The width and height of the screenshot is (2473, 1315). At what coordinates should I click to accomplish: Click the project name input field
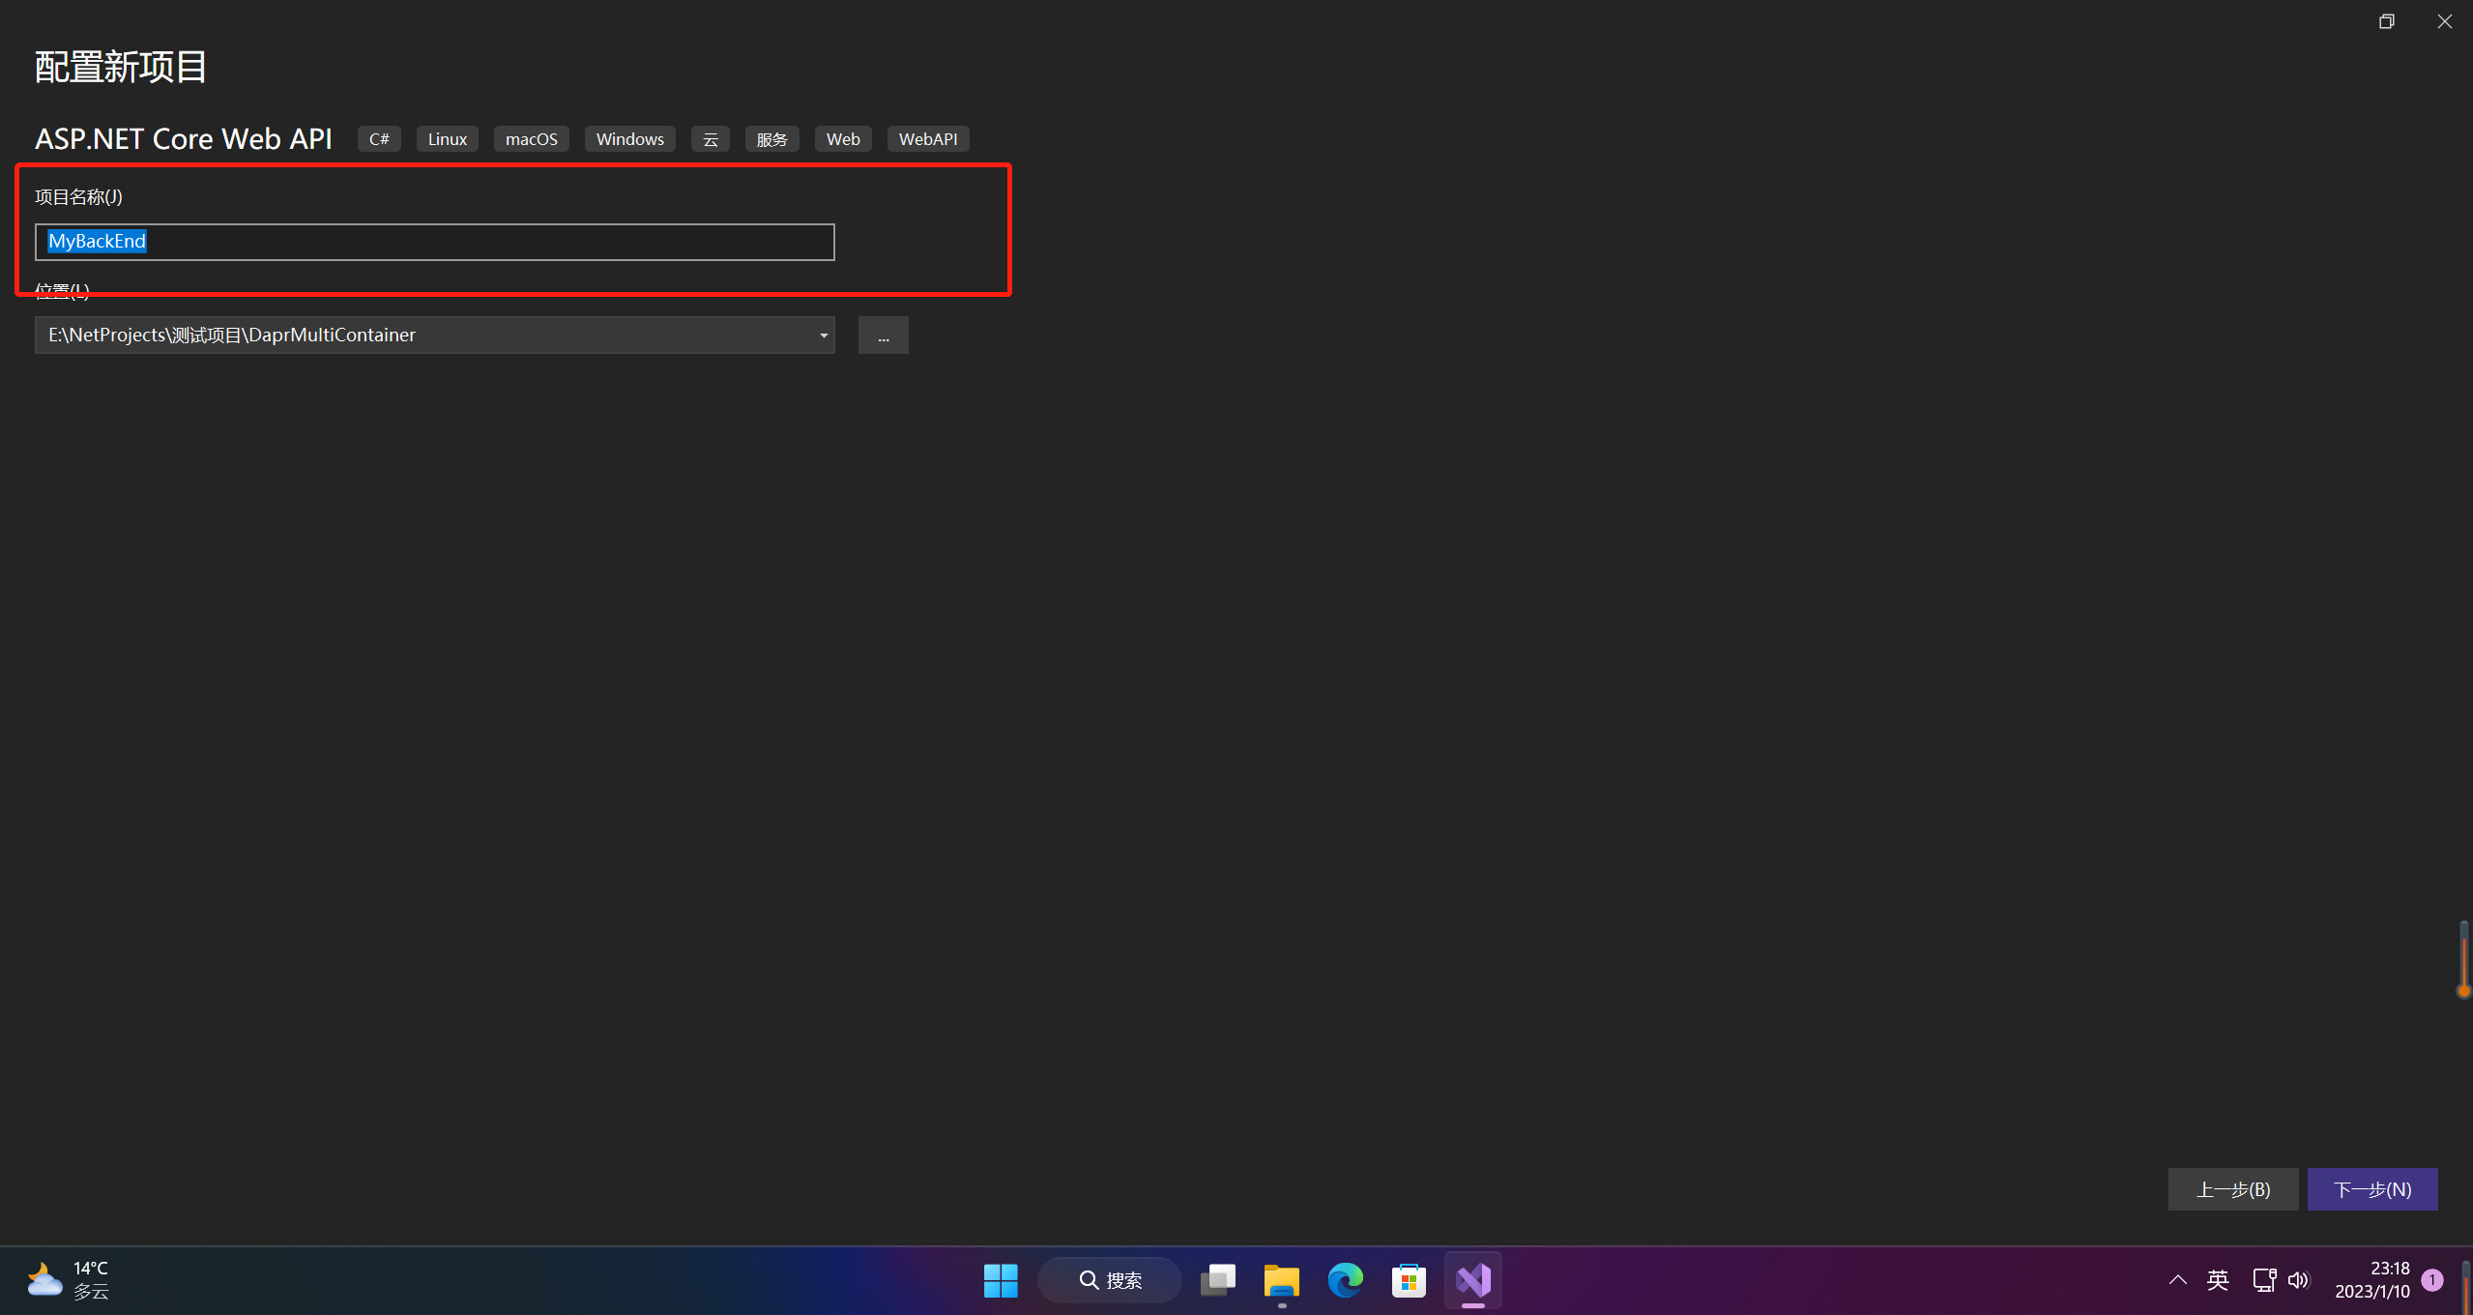pyautogui.click(x=434, y=242)
